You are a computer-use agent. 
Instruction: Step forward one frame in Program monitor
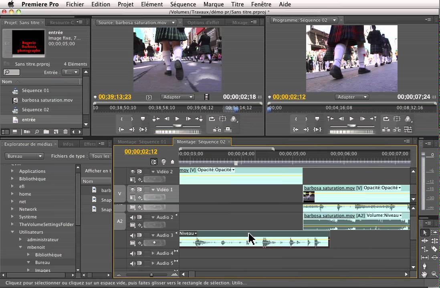tap(363, 119)
